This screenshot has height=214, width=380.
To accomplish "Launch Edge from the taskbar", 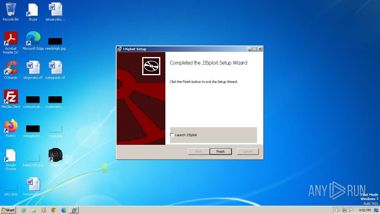I will (x=64, y=210).
